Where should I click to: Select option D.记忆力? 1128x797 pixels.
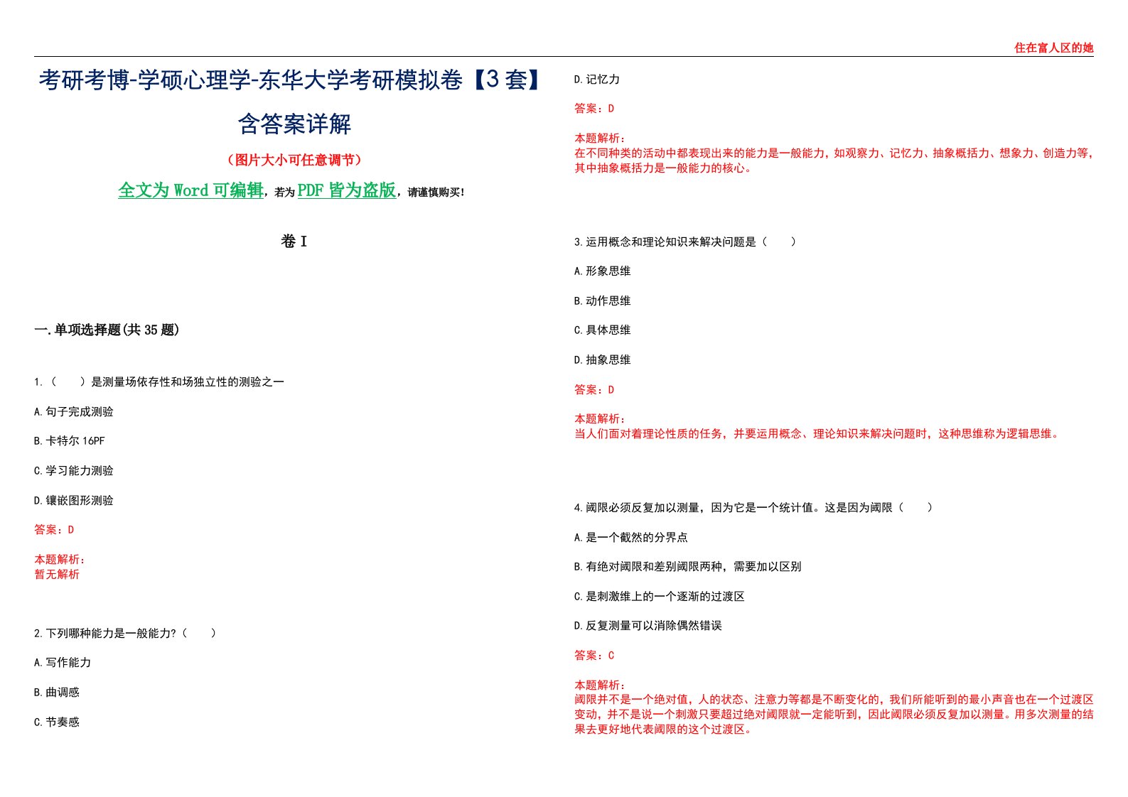[597, 80]
